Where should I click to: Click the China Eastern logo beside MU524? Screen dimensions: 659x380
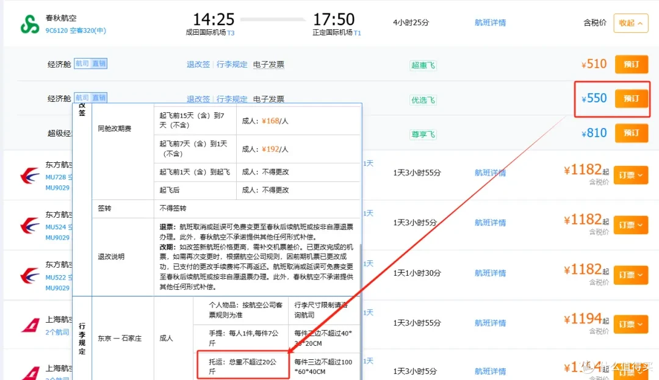(x=29, y=226)
